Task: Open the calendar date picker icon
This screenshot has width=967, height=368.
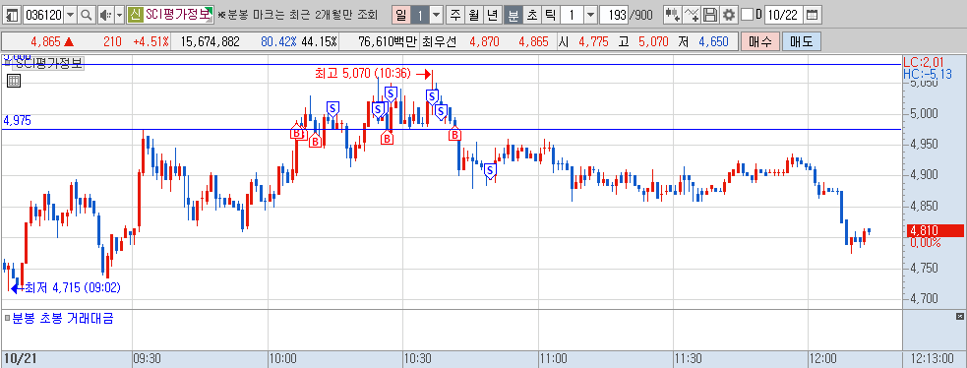Action: tap(813, 14)
